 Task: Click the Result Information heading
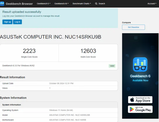pos(13,77)
